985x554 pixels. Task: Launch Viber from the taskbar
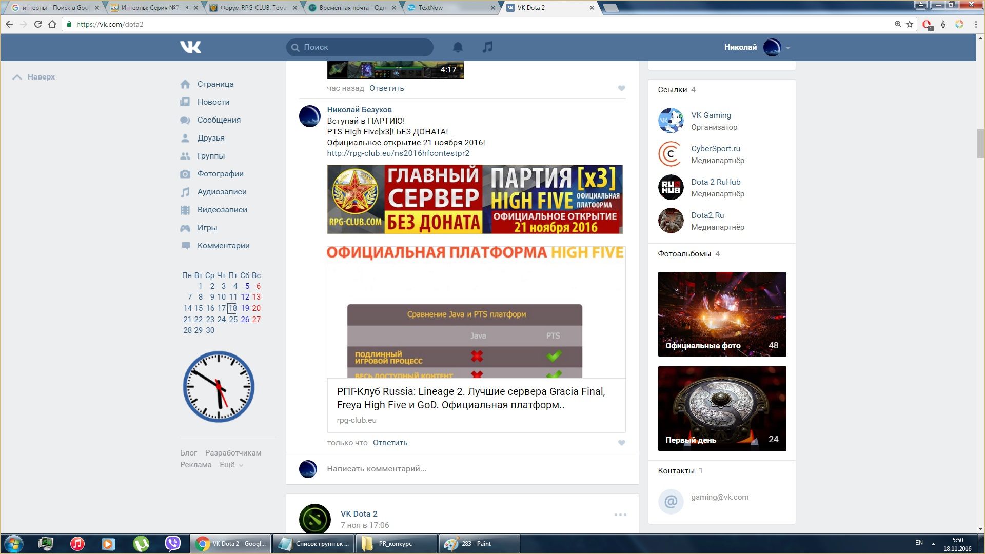pos(172,544)
